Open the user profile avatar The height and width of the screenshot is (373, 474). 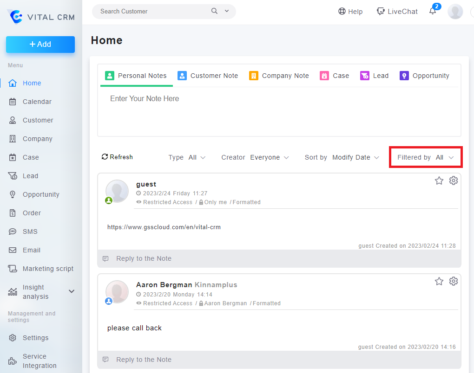coord(455,12)
